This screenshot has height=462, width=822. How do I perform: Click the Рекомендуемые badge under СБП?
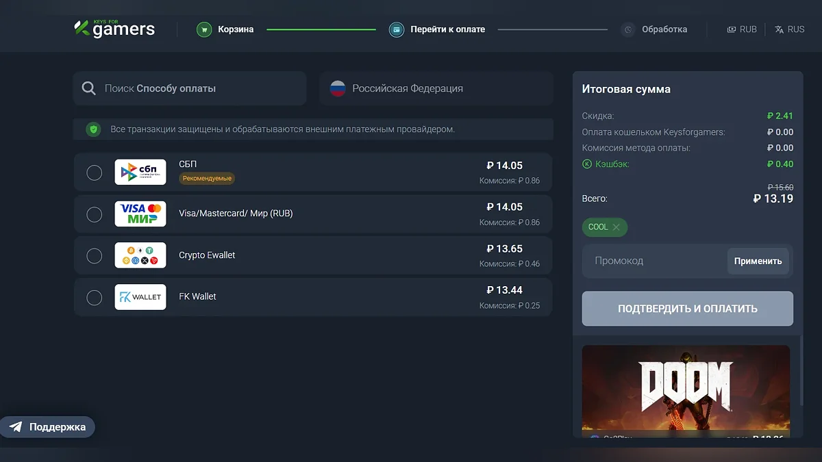[x=208, y=178]
